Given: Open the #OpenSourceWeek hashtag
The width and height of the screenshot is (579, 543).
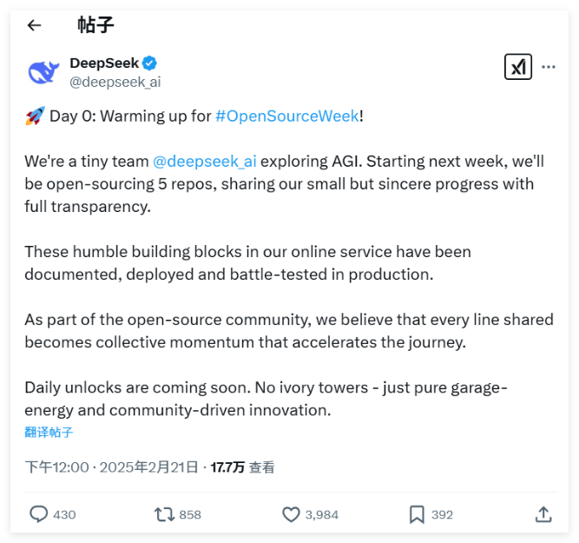Looking at the screenshot, I should pyautogui.click(x=286, y=116).
